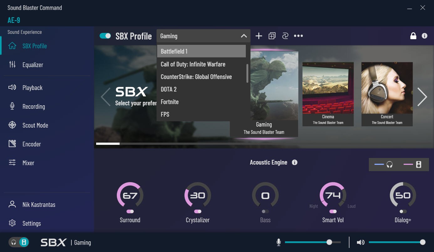This screenshot has width=434, height=252.
Task: Mute the microphone icon in bottom bar
Action: (x=279, y=242)
